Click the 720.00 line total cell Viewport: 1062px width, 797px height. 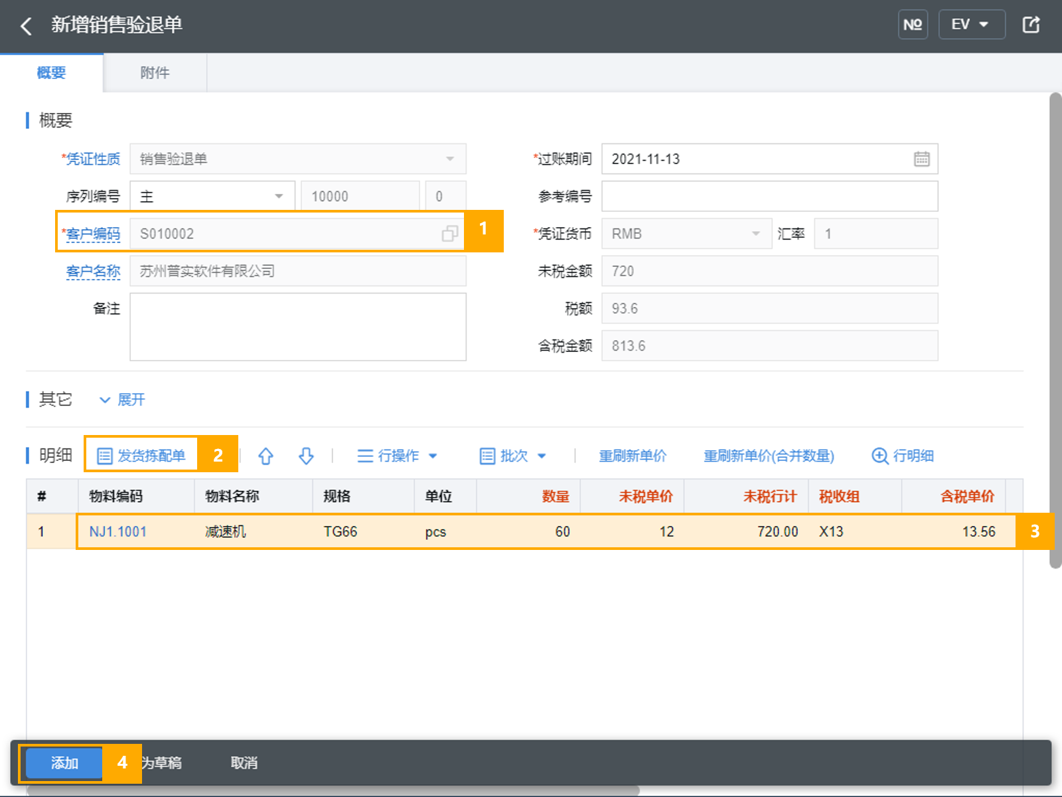(746, 532)
